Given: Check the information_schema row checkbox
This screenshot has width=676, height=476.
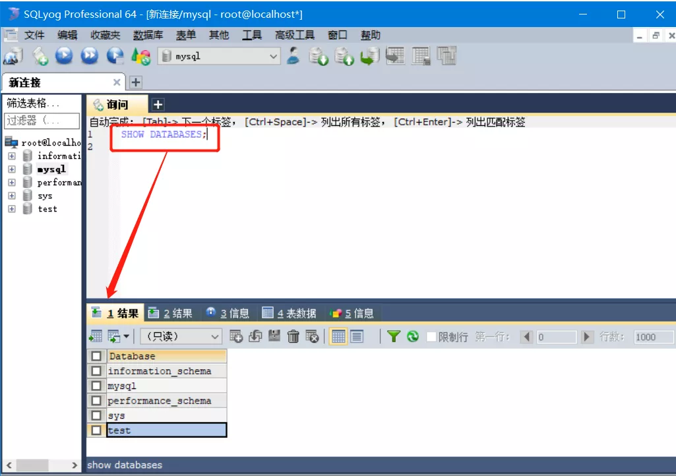Looking at the screenshot, I should pyautogui.click(x=96, y=371).
